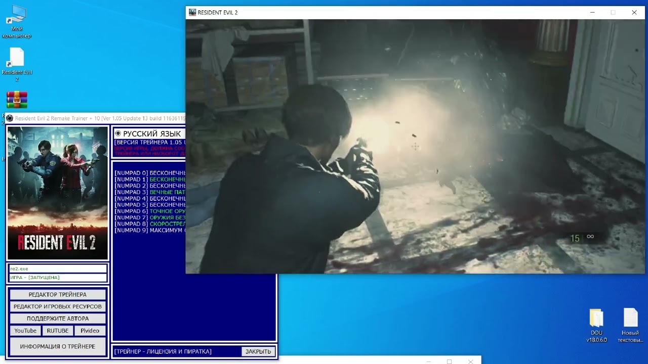Click the ИГРА - [ЗАПУЩЕНА] status field
The height and width of the screenshot is (364, 648).
58,277
